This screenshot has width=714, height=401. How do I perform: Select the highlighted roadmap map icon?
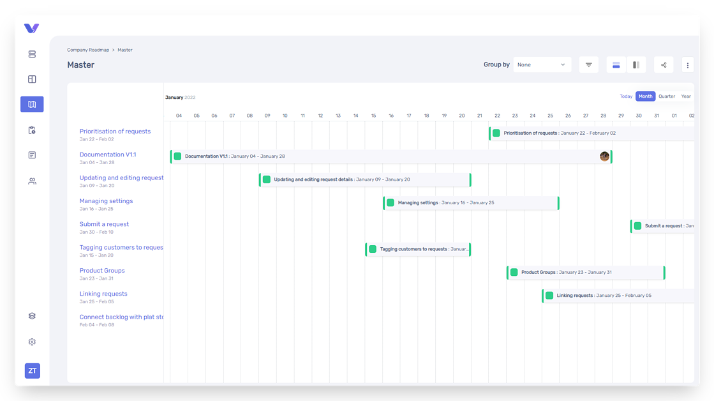pyautogui.click(x=32, y=104)
